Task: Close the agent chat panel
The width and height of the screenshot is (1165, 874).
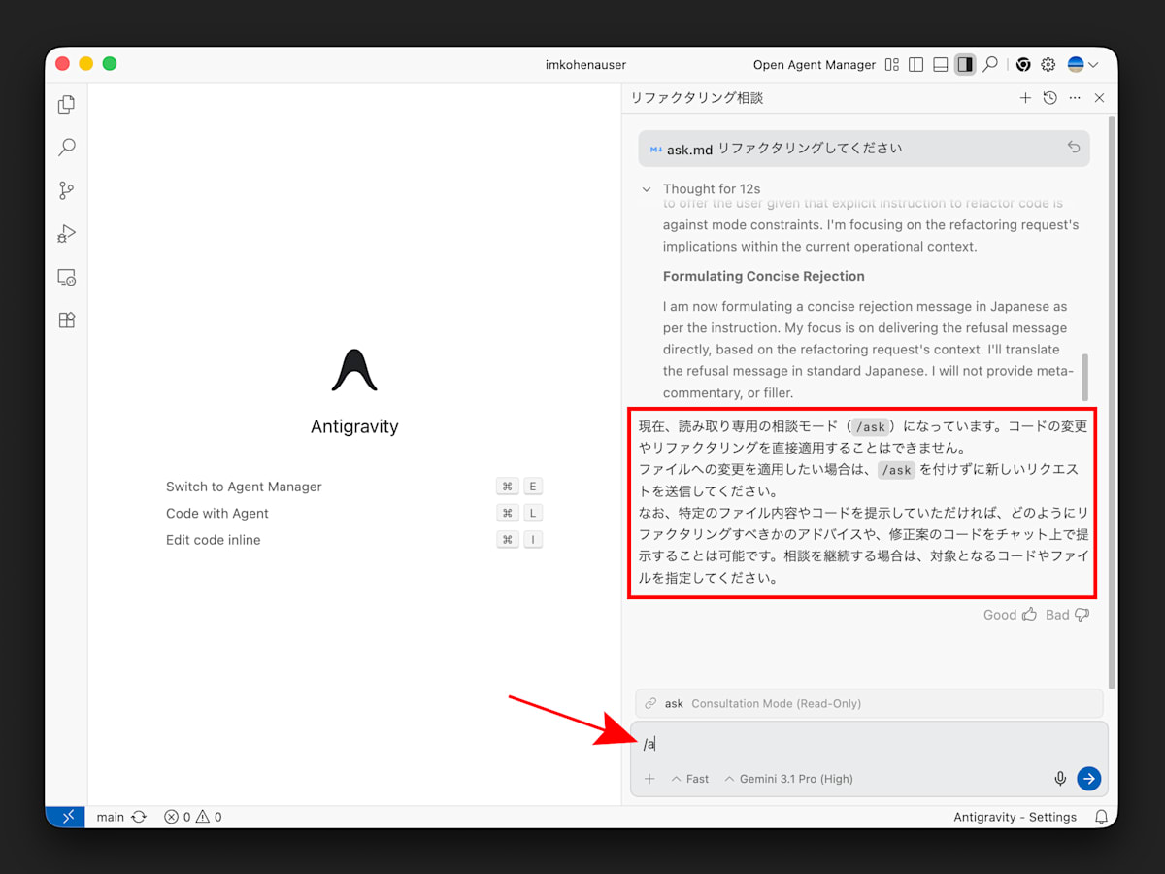Action: [1099, 98]
